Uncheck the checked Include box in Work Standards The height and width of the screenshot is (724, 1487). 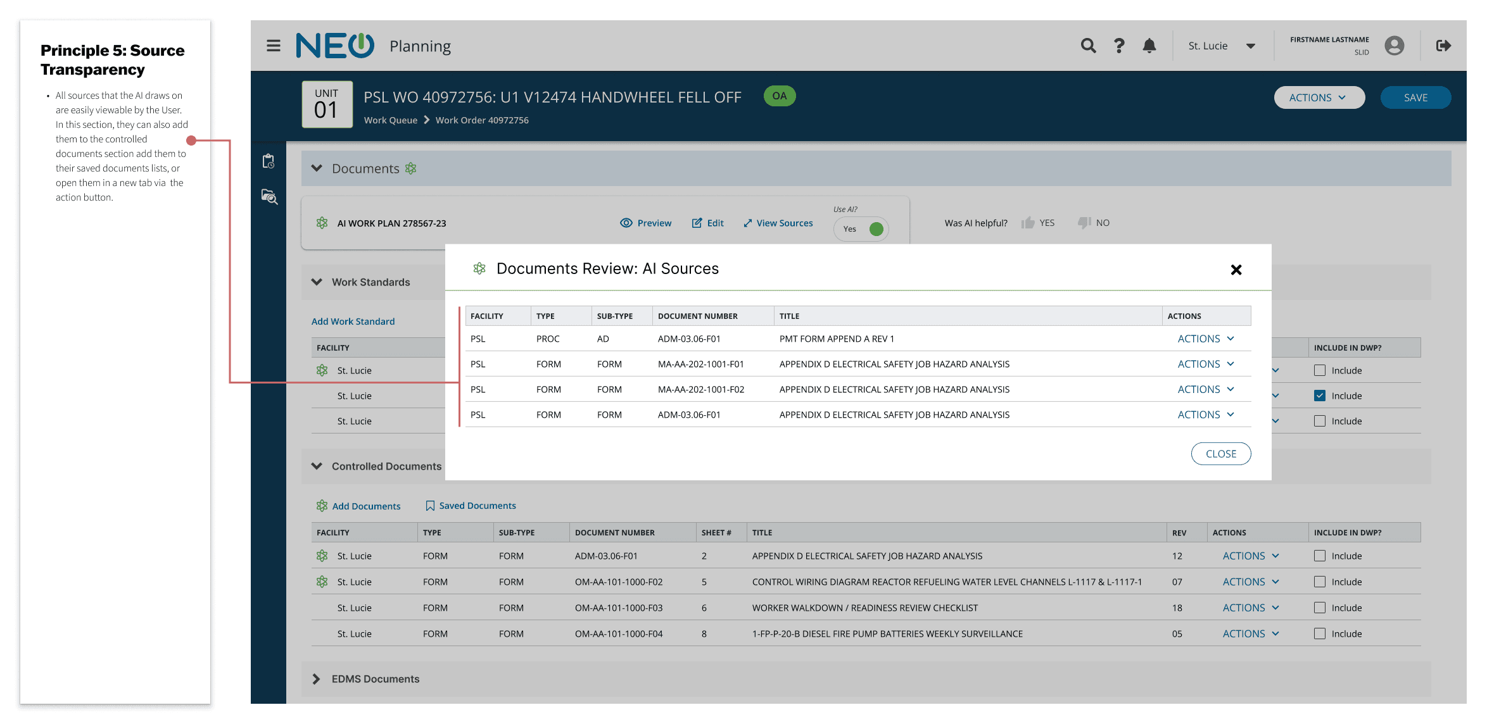tap(1320, 396)
